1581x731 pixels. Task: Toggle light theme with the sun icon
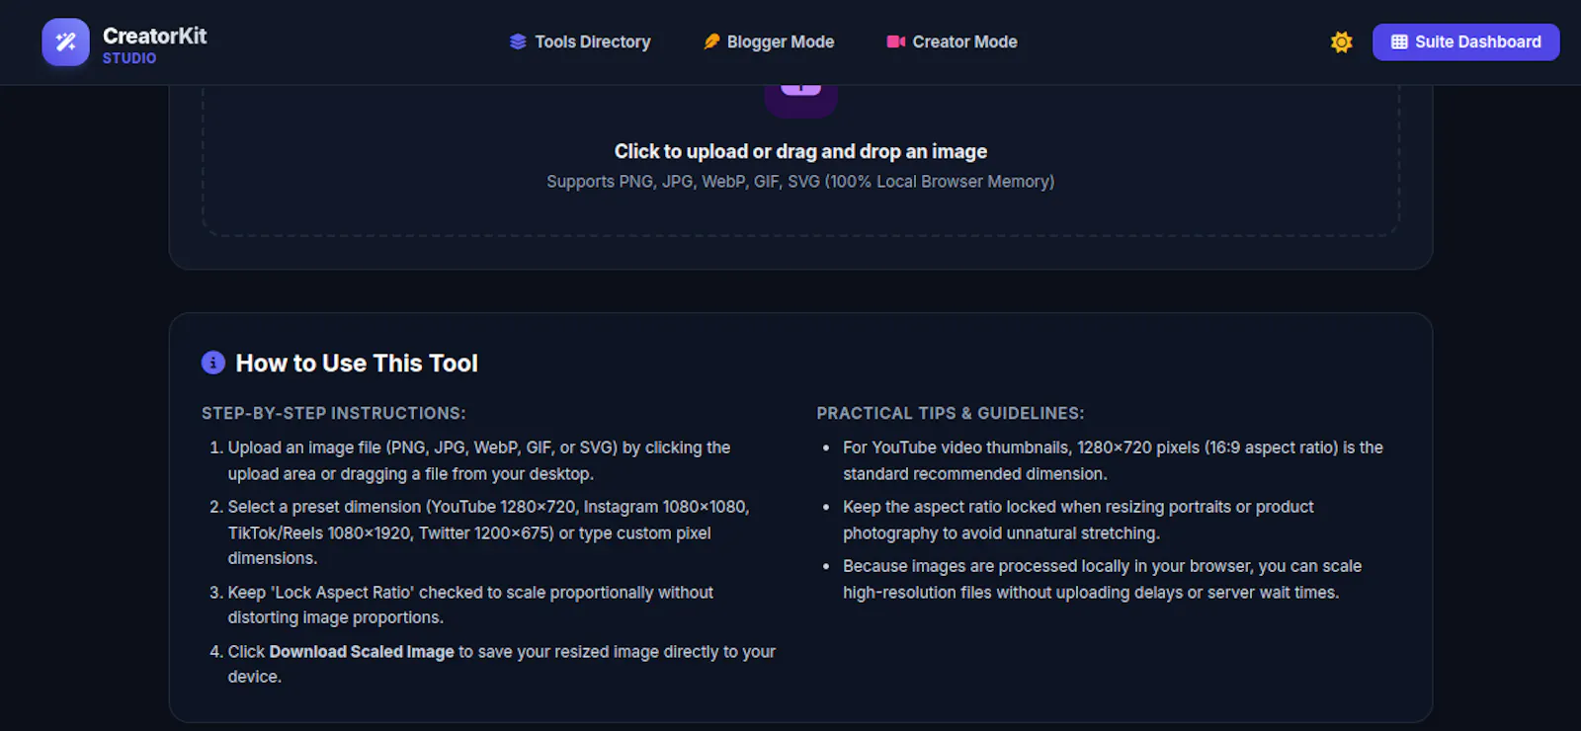pyautogui.click(x=1341, y=42)
